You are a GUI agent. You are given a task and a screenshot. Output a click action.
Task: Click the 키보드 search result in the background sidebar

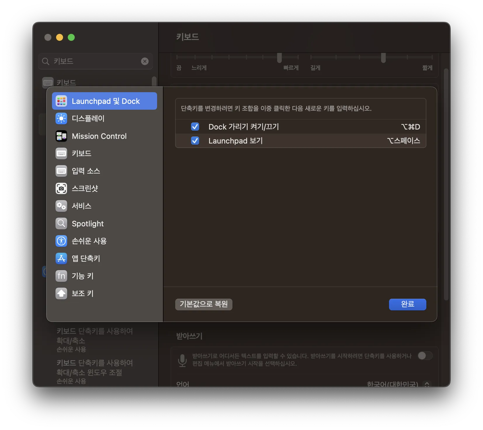coord(66,83)
